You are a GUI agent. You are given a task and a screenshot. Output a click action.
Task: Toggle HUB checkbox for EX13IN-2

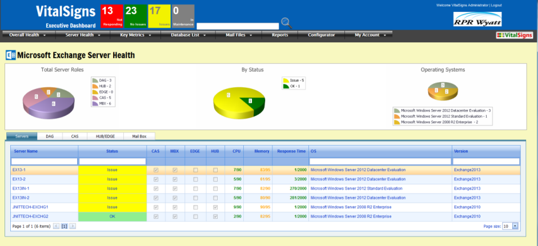coord(215,197)
